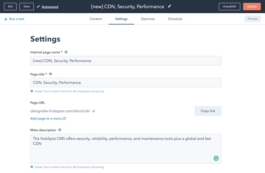Go to the Schedule tab

pos(175,19)
